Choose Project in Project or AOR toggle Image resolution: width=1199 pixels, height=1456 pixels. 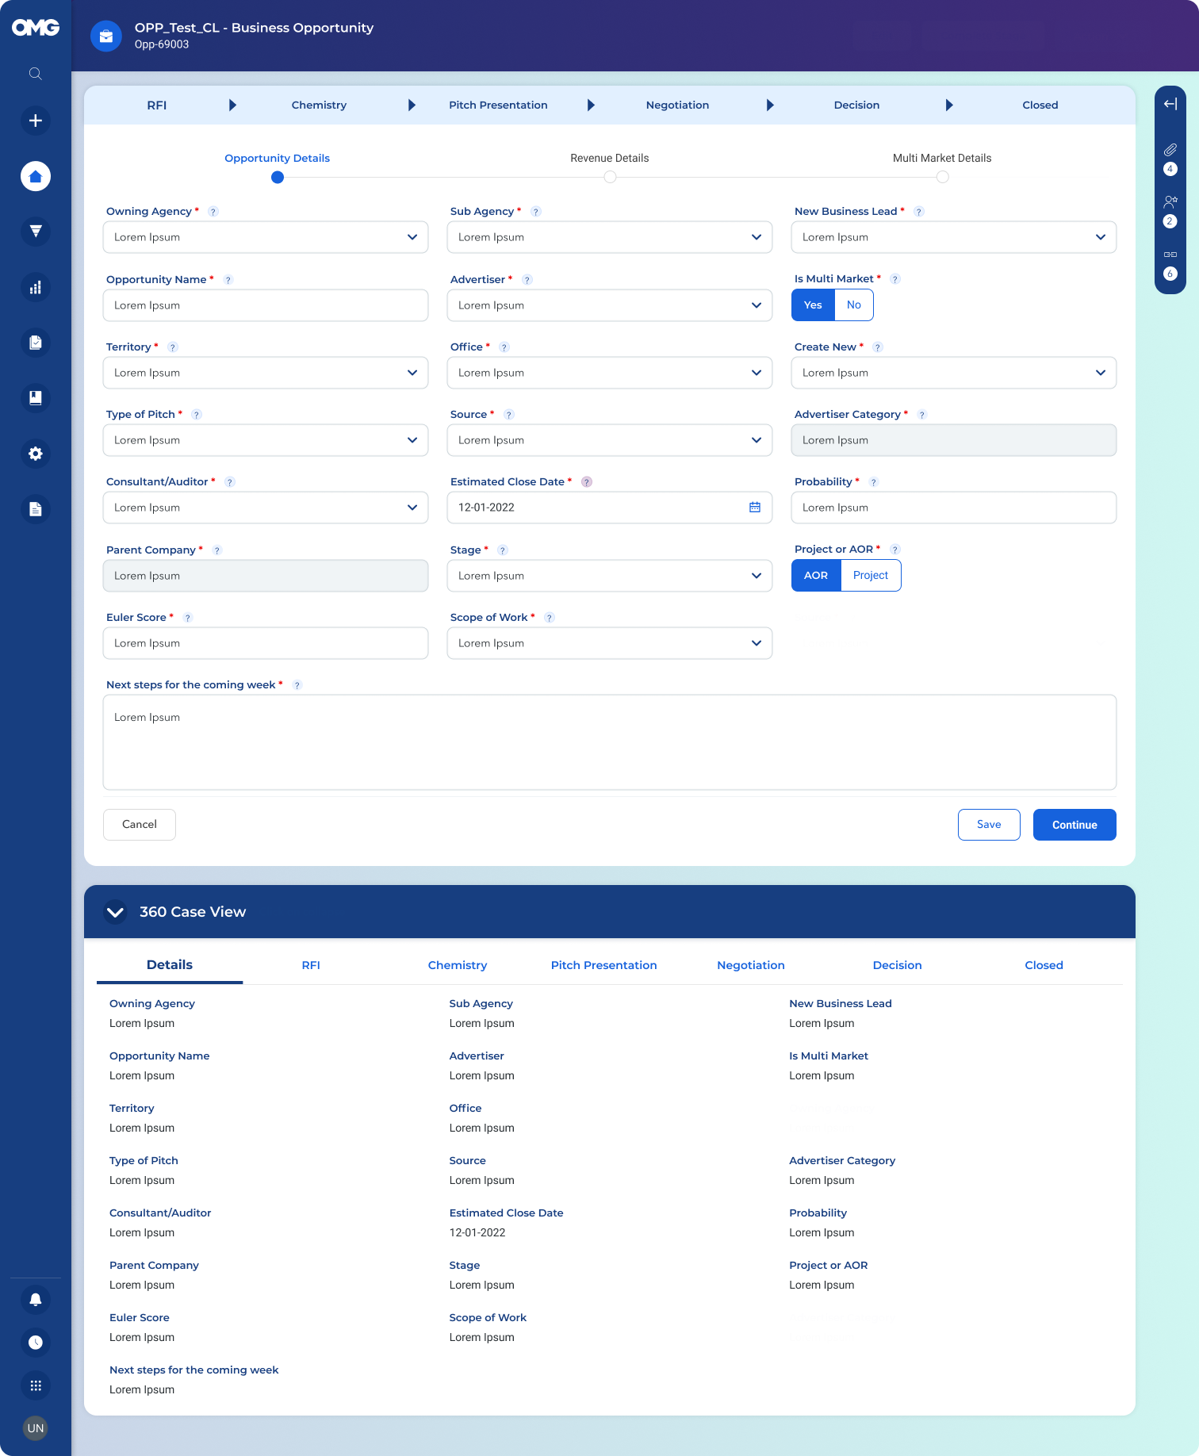(x=870, y=576)
